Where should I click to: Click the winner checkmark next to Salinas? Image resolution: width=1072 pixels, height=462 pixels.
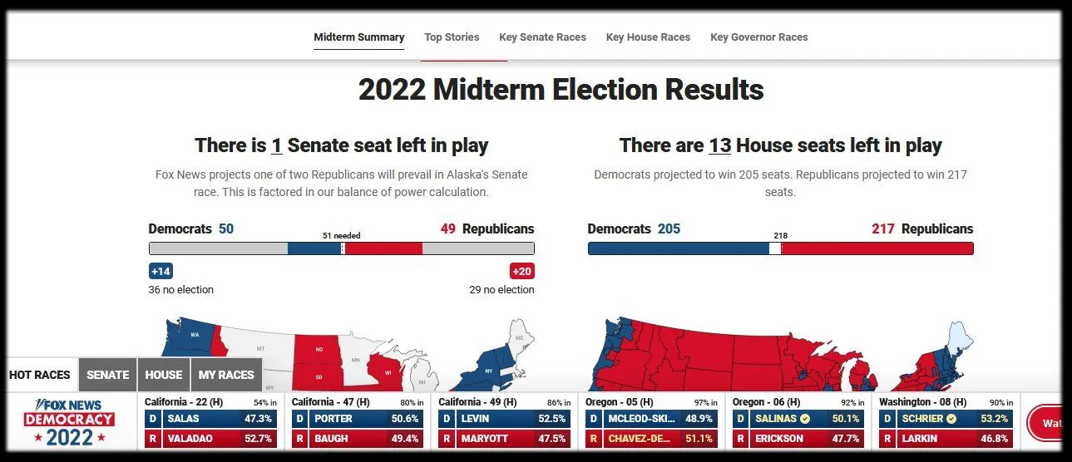tap(804, 419)
